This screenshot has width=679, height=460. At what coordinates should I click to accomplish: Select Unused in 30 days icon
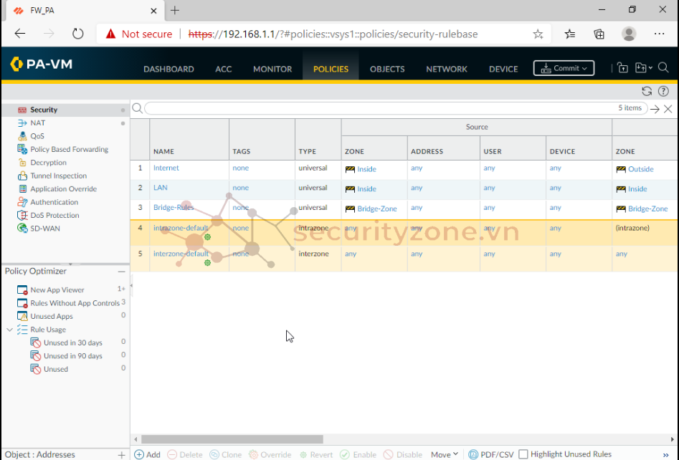click(36, 342)
